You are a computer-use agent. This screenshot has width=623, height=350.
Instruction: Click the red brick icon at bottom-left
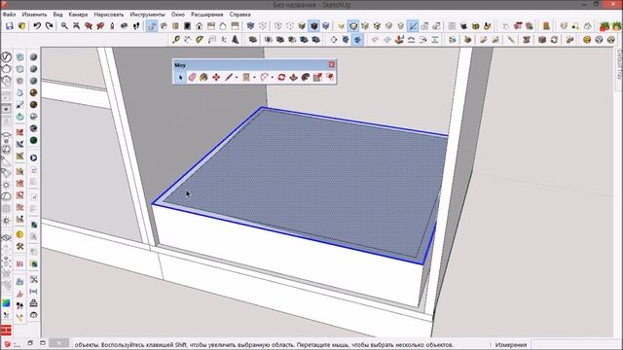click(x=6, y=331)
